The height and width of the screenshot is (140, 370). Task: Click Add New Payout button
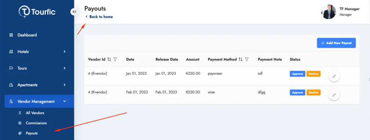pyautogui.click(x=336, y=43)
